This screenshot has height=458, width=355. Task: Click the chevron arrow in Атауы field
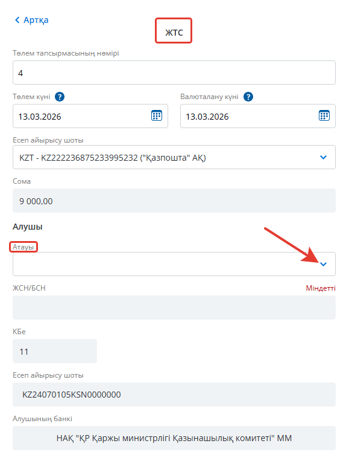[323, 264]
